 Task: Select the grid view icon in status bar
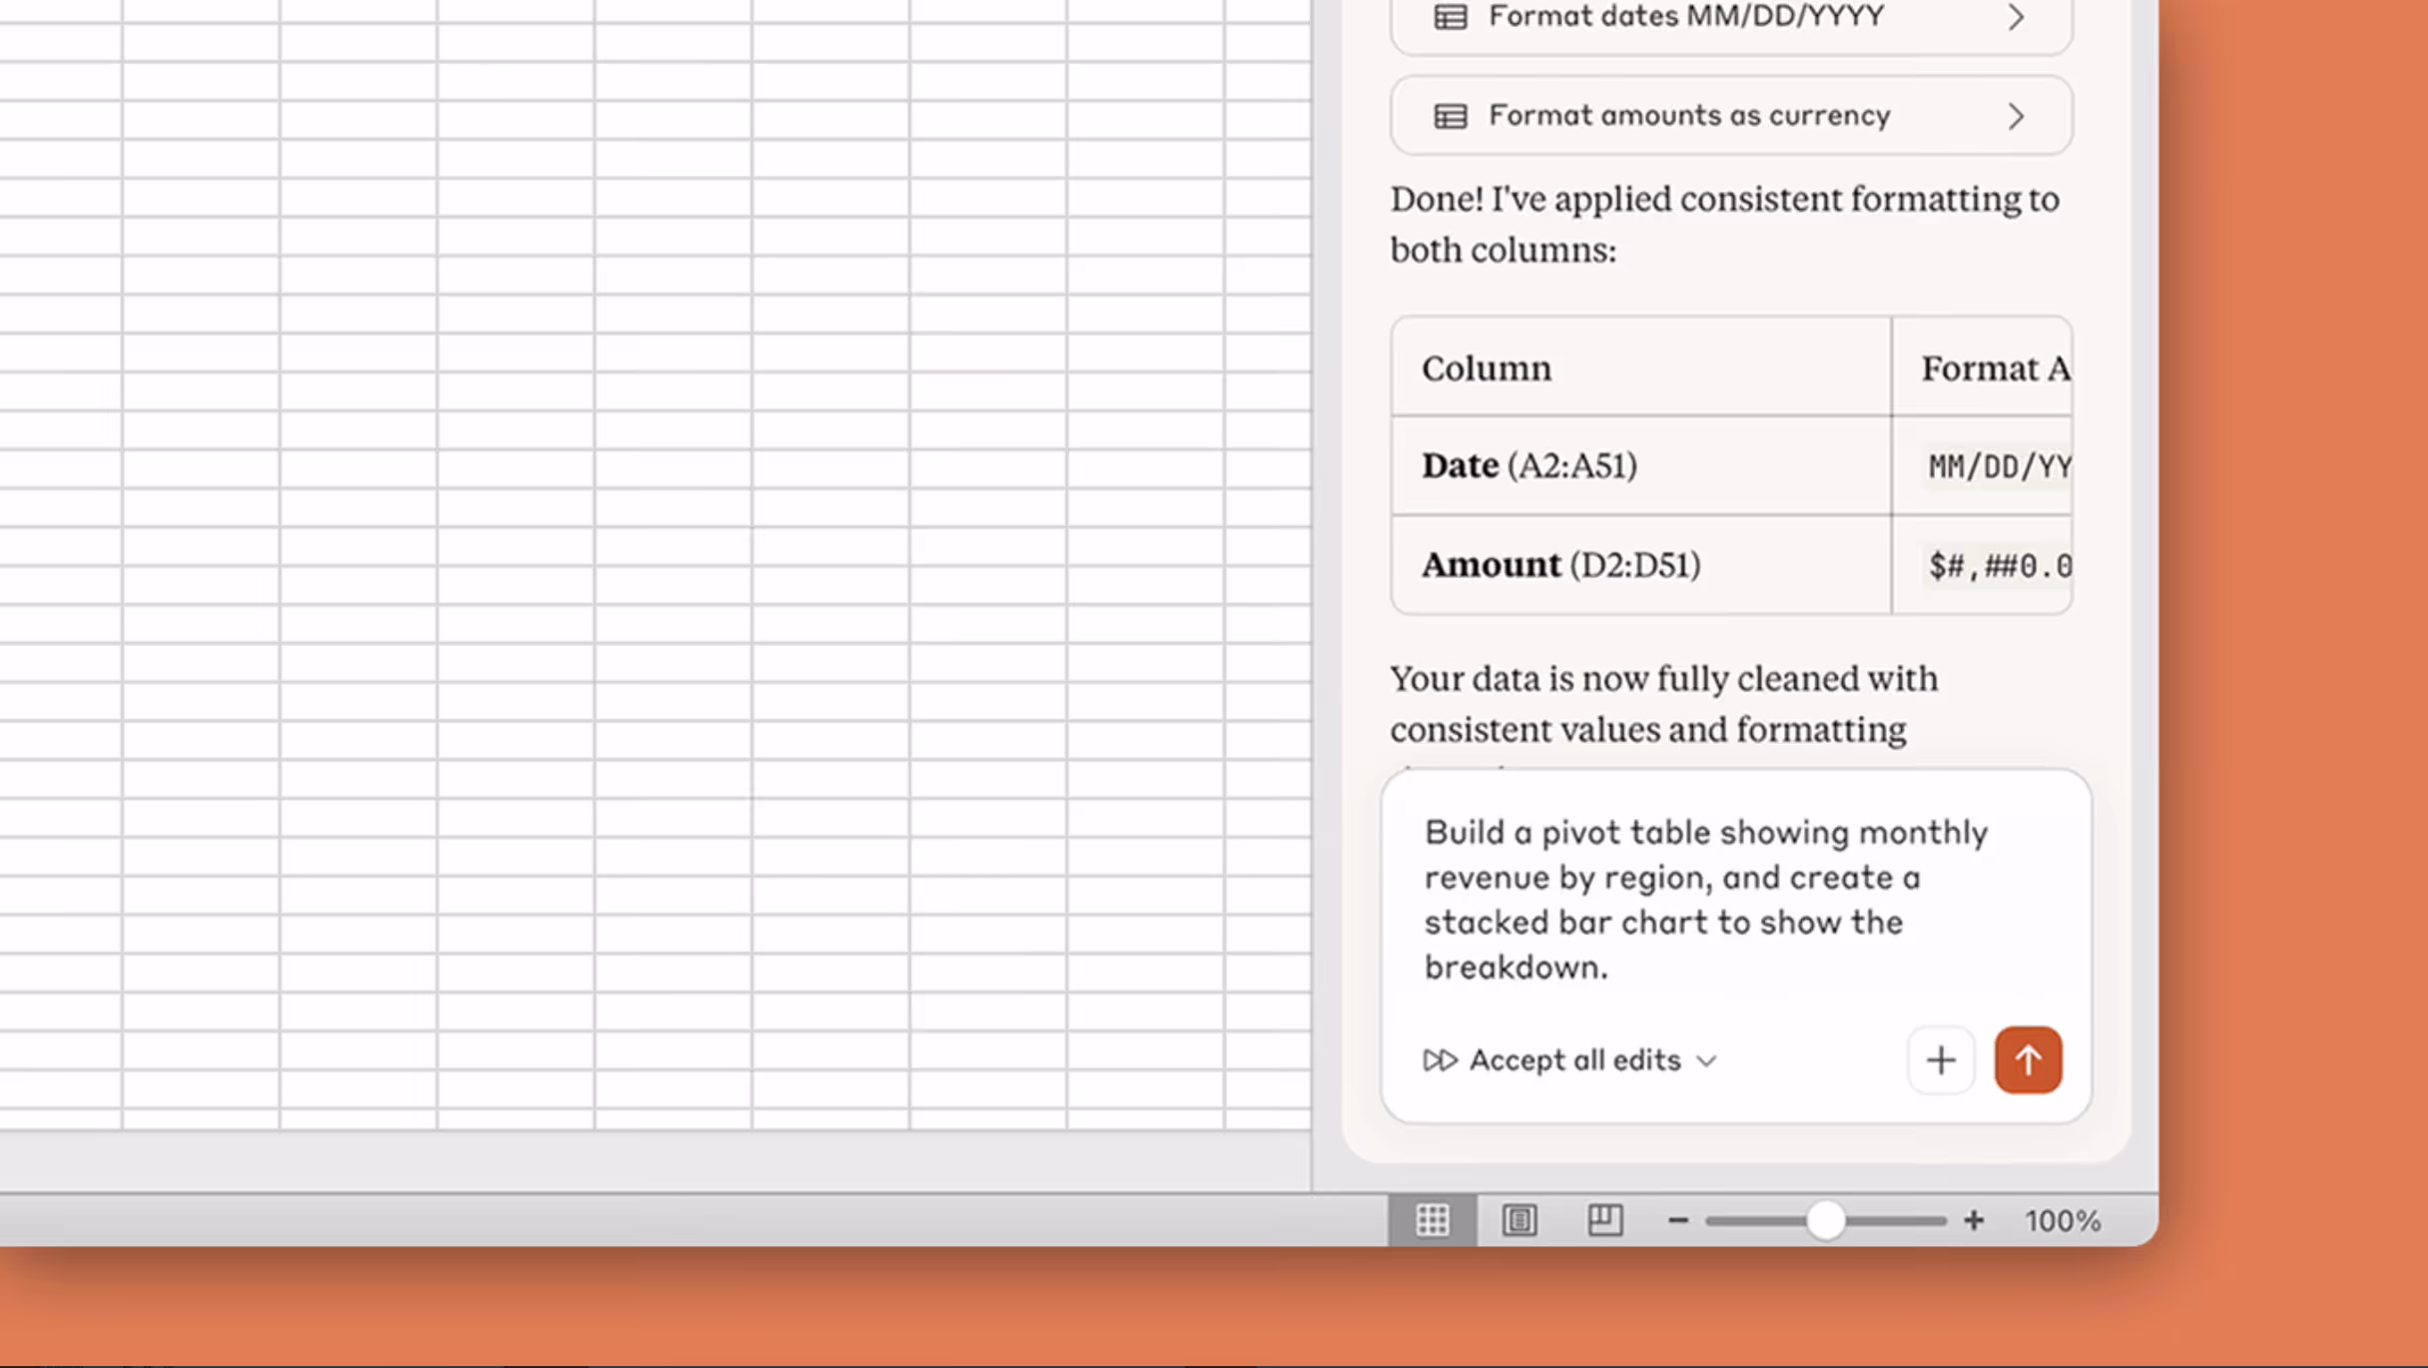pyautogui.click(x=1433, y=1219)
